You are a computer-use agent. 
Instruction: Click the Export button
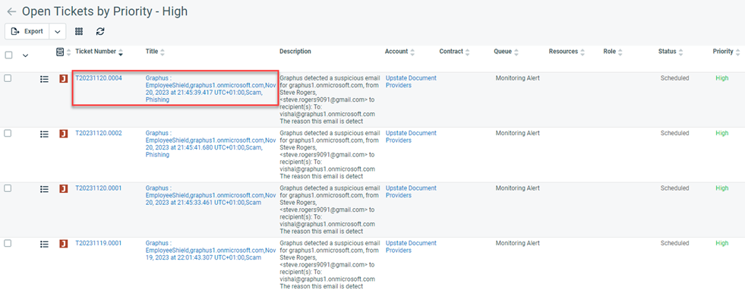[x=27, y=31]
